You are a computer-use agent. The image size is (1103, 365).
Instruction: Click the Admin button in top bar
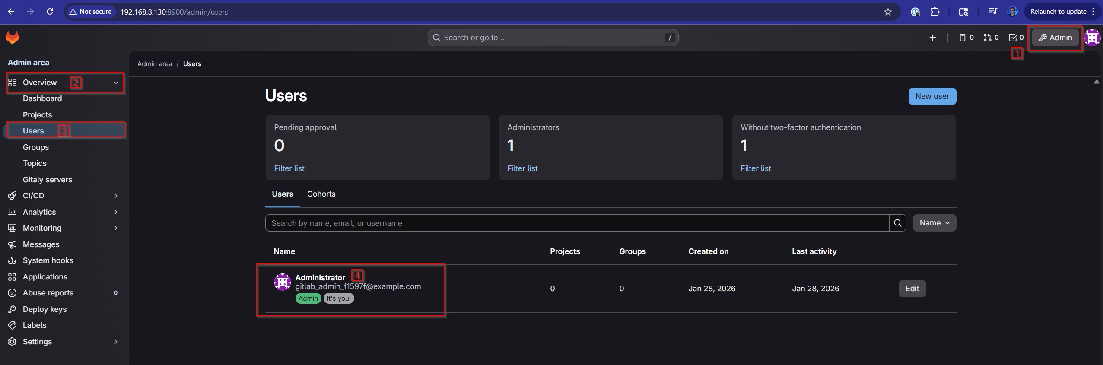point(1055,38)
